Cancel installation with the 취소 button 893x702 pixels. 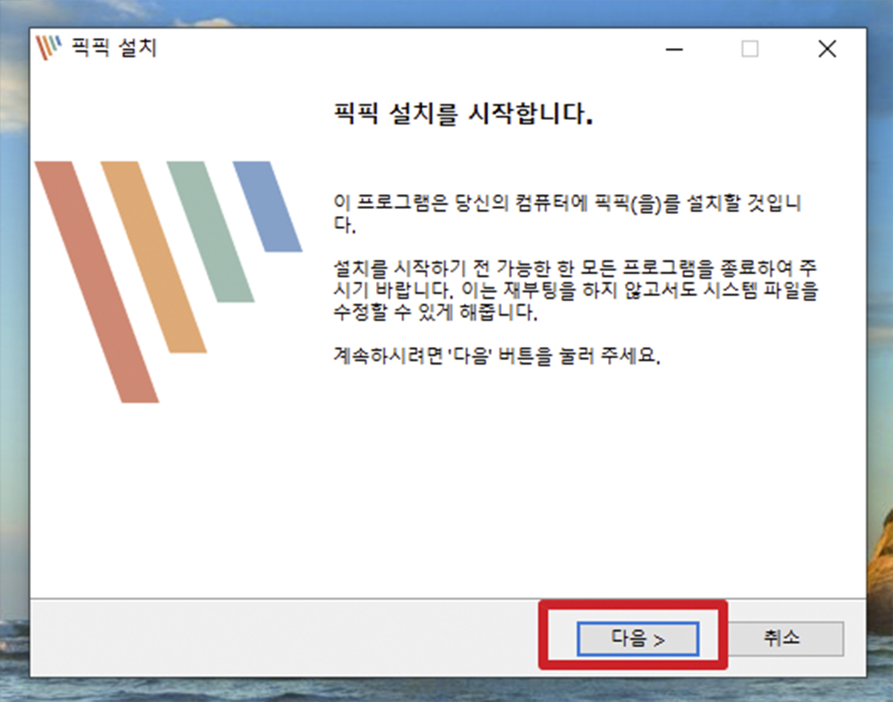pos(784,639)
